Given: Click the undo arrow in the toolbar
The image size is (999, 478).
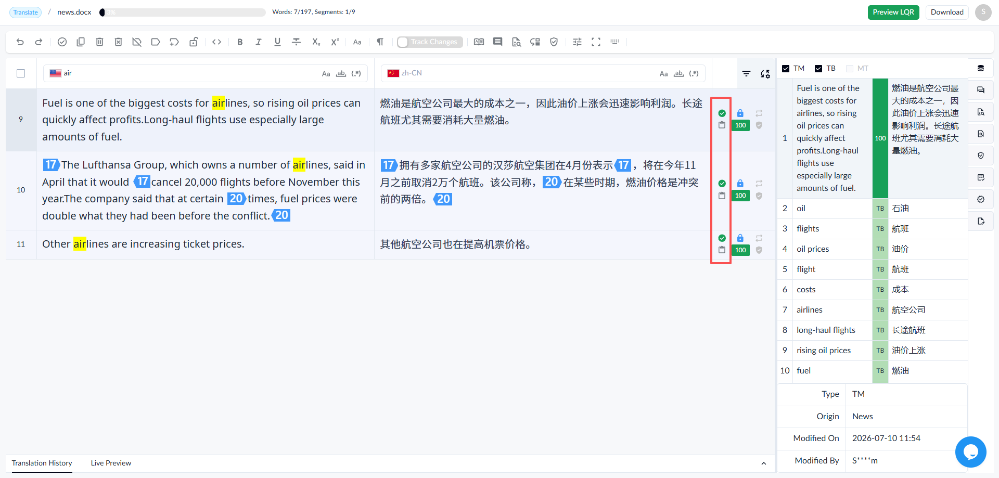Looking at the screenshot, I should 20,42.
